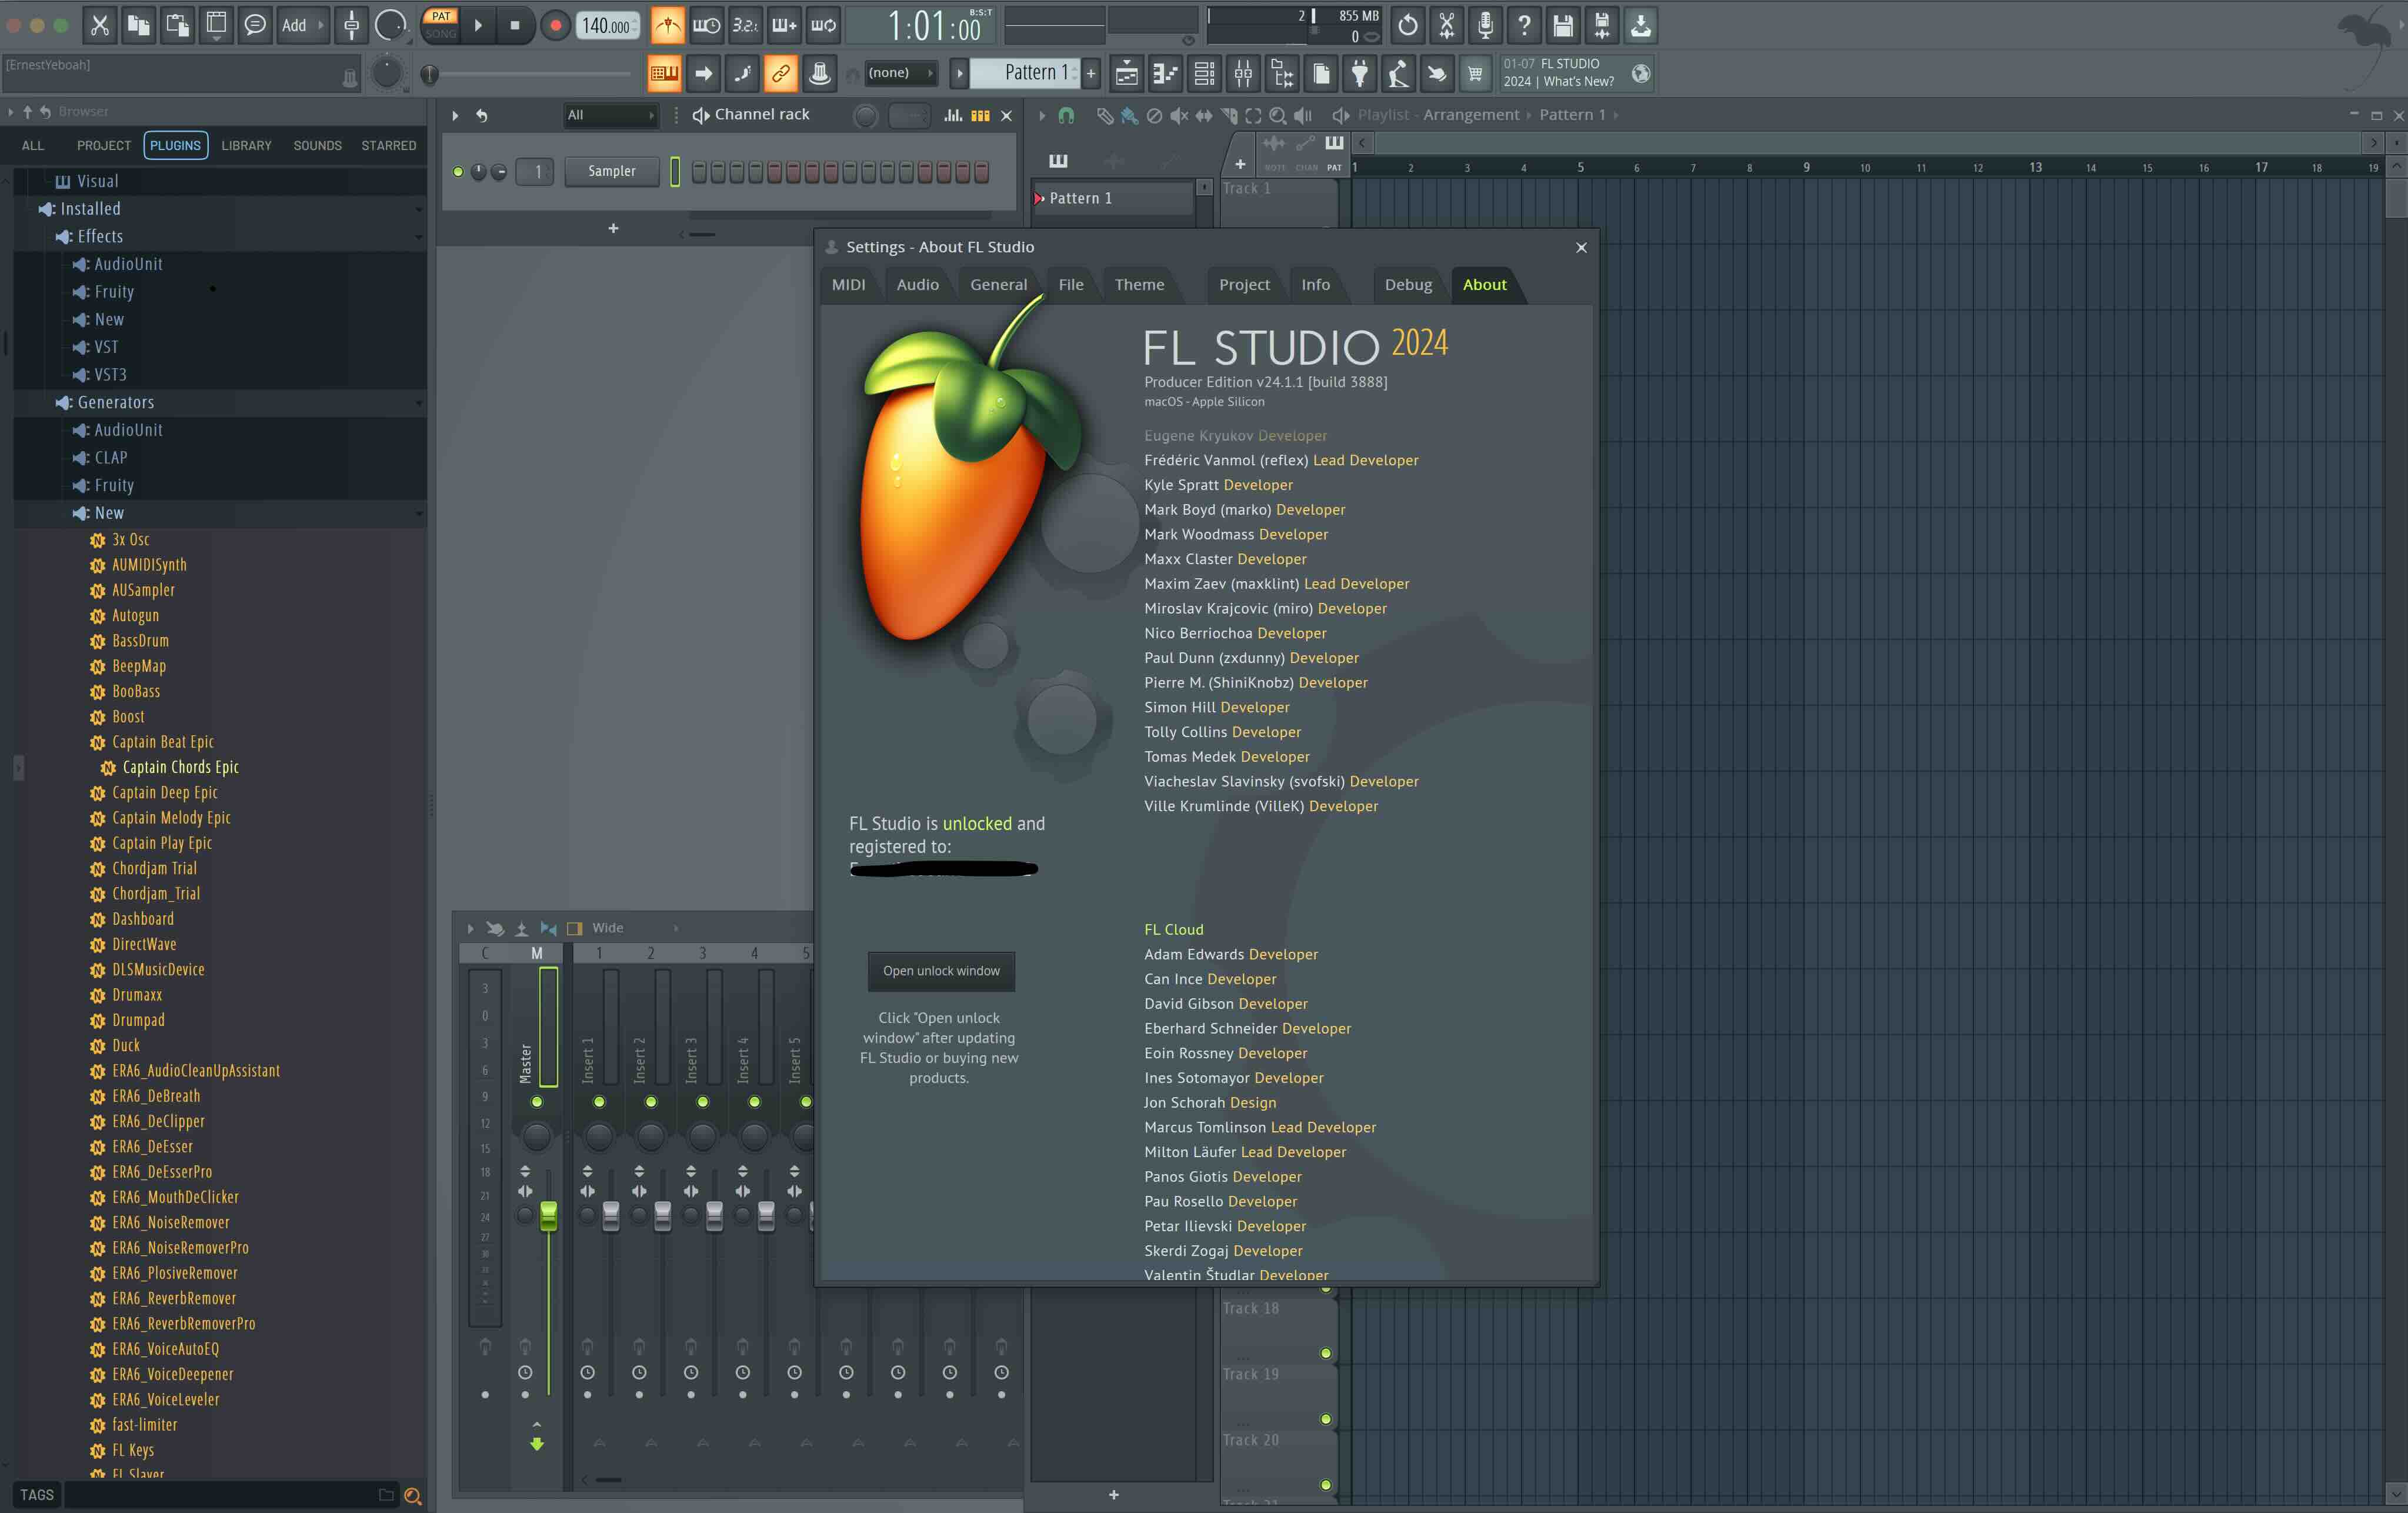
Task: Click the tempo tapper foot pedal icon
Action: tap(1398, 73)
